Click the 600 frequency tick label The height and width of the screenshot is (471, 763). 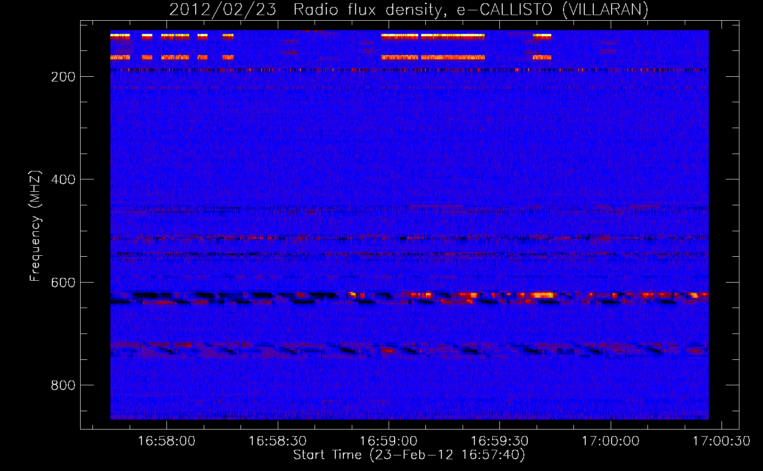pos(63,283)
